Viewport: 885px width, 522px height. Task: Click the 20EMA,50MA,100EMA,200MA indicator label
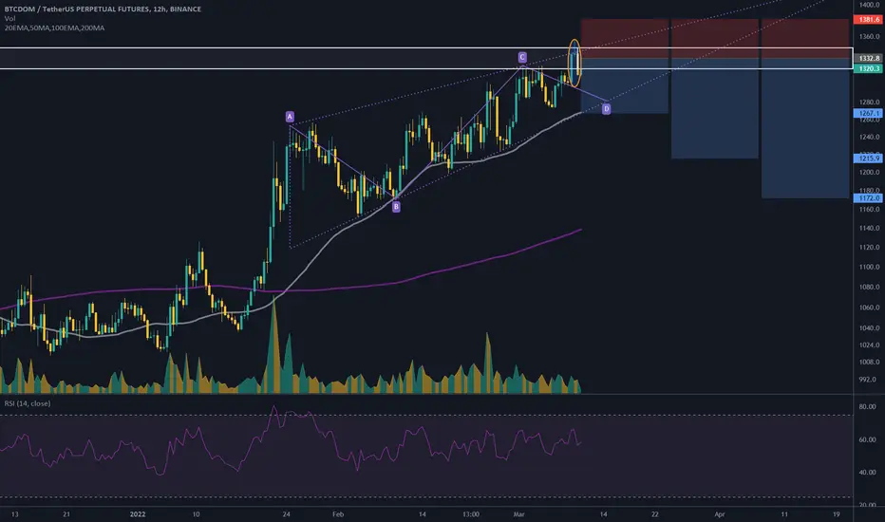click(x=54, y=28)
